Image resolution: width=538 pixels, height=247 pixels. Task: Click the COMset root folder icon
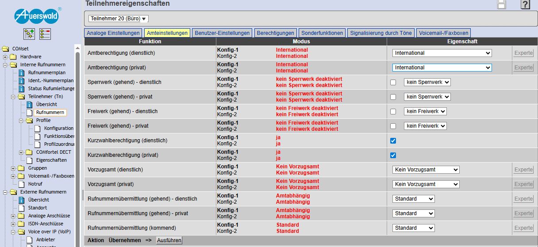coord(5,49)
